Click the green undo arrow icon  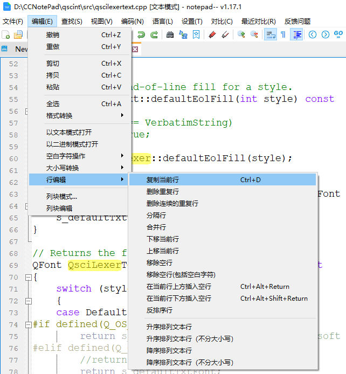coord(141,34)
